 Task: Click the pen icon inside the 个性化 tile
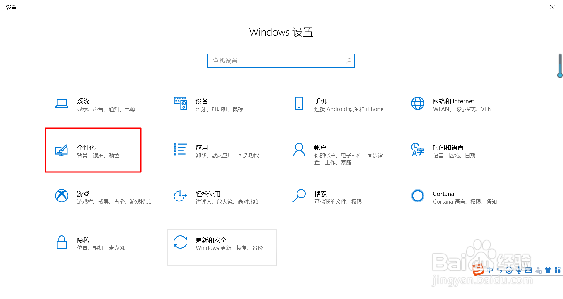(x=62, y=150)
